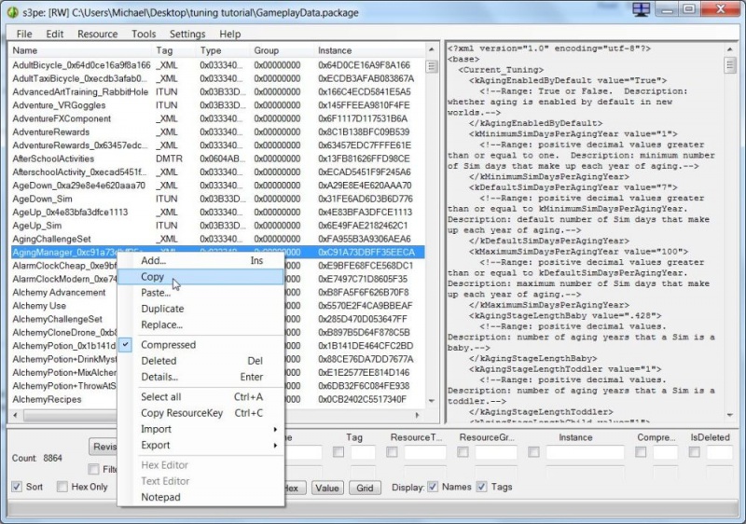Toggle the Sort checkbox
Screen dimensions: 746x524
17,487
